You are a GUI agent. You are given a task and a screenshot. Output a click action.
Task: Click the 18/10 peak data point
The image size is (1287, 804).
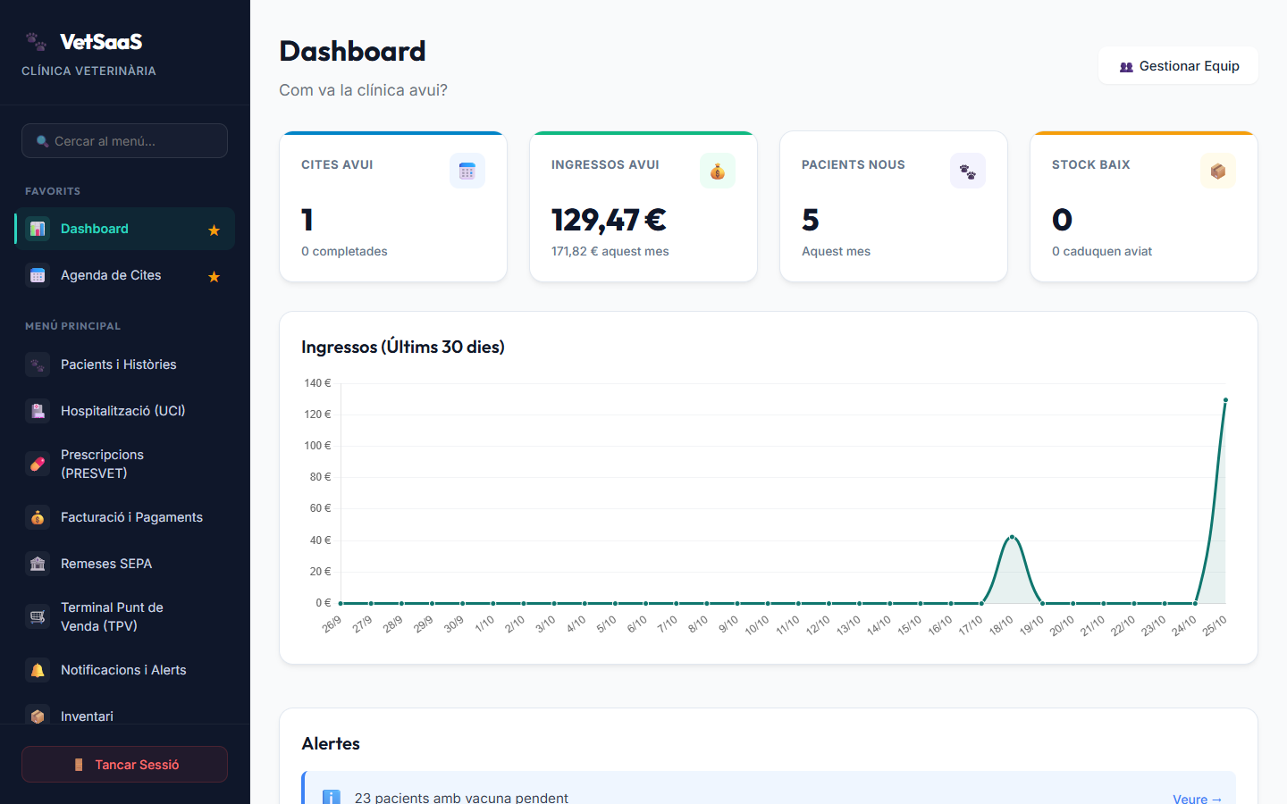click(x=1012, y=537)
